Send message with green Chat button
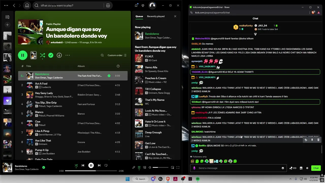325x183 pixels. click(x=316, y=168)
